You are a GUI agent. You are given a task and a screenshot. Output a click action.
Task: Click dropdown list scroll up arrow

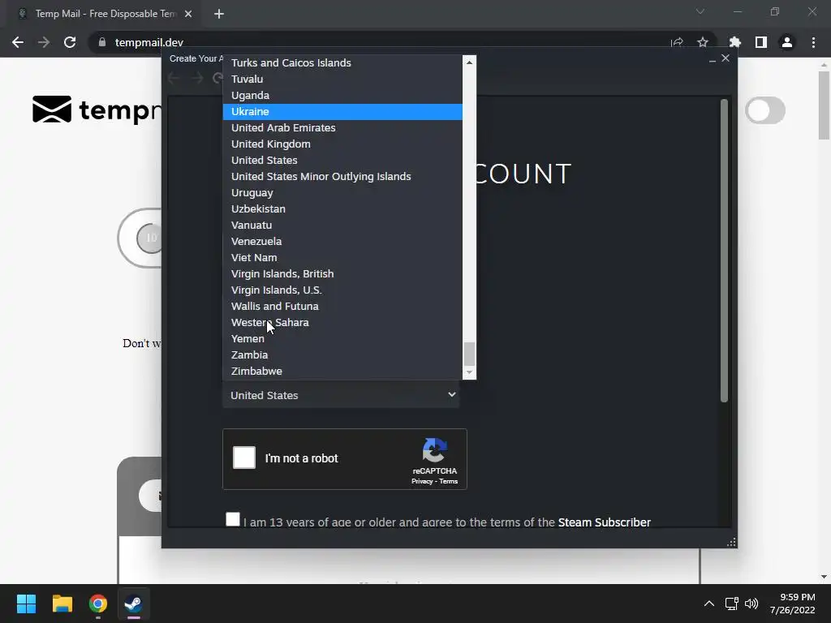tap(469, 62)
